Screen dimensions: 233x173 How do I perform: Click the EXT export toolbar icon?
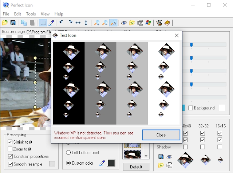[140, 23]
